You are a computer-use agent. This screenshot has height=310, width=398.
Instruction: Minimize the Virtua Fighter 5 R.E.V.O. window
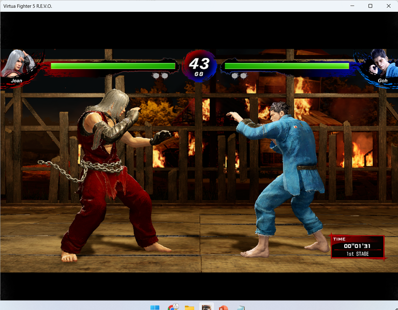point(352,6)
